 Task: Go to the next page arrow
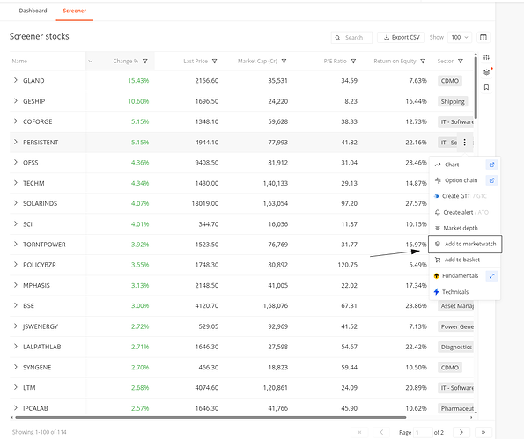pos(461,432)
